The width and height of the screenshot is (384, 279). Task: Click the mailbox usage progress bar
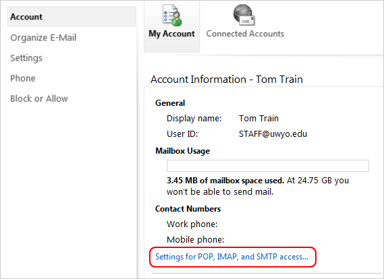click(x=268, y=166)
